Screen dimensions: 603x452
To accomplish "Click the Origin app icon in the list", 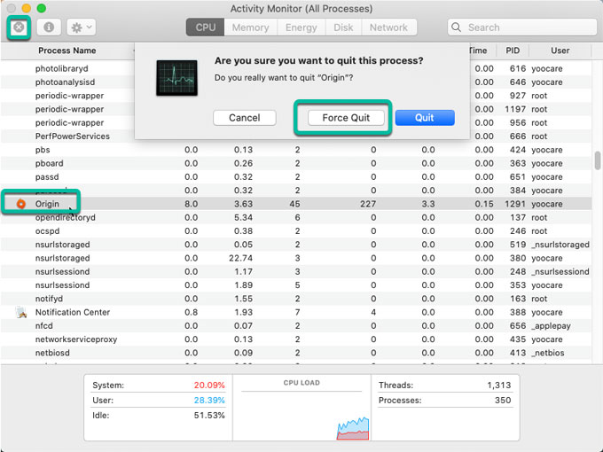I will 20,204.
